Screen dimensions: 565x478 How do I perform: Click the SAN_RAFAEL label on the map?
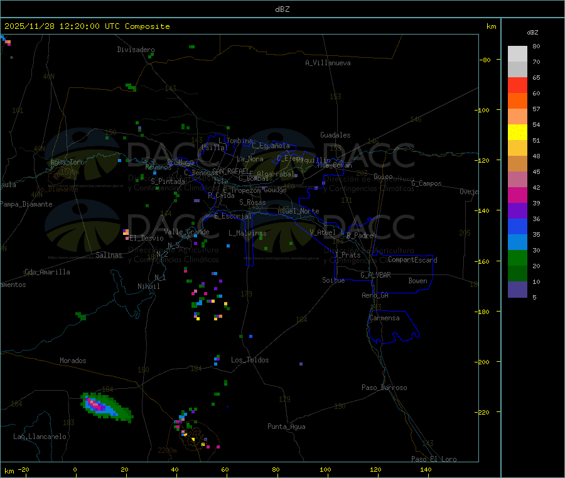tap(230, 171)
